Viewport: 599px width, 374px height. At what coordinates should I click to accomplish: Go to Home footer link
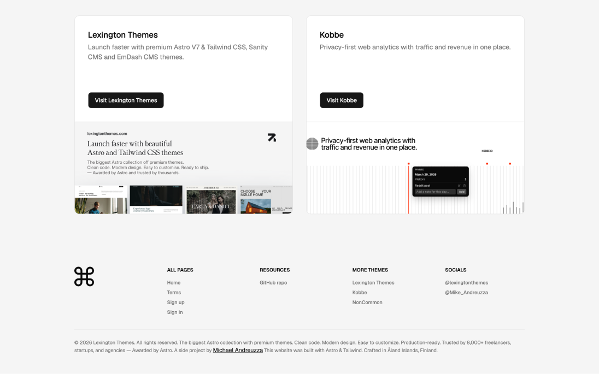click(173, 283)
